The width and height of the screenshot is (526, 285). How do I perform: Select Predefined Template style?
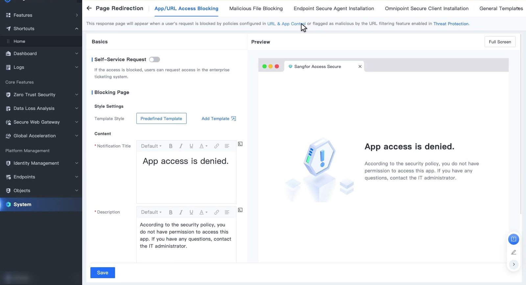pos(161,118)
